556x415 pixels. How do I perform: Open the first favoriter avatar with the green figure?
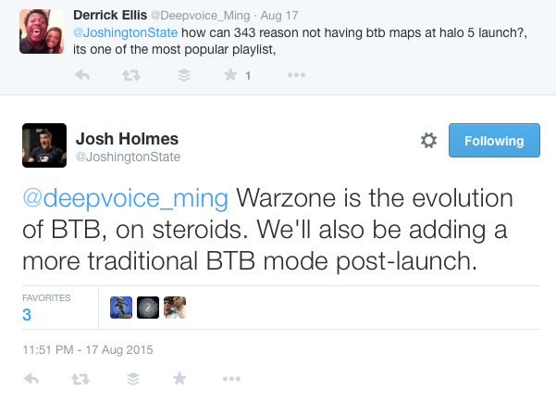(x=121, y=308)
